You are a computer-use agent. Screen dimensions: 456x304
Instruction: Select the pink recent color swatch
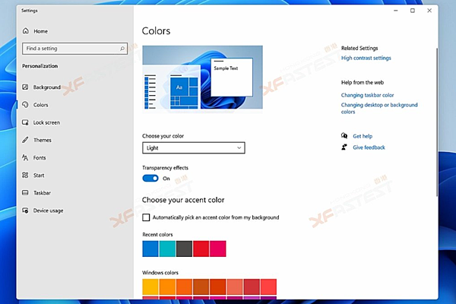point(218,249)
